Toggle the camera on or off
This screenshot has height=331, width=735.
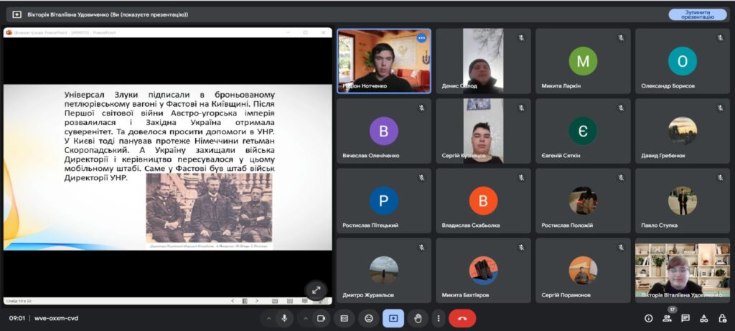coord(322,318)
